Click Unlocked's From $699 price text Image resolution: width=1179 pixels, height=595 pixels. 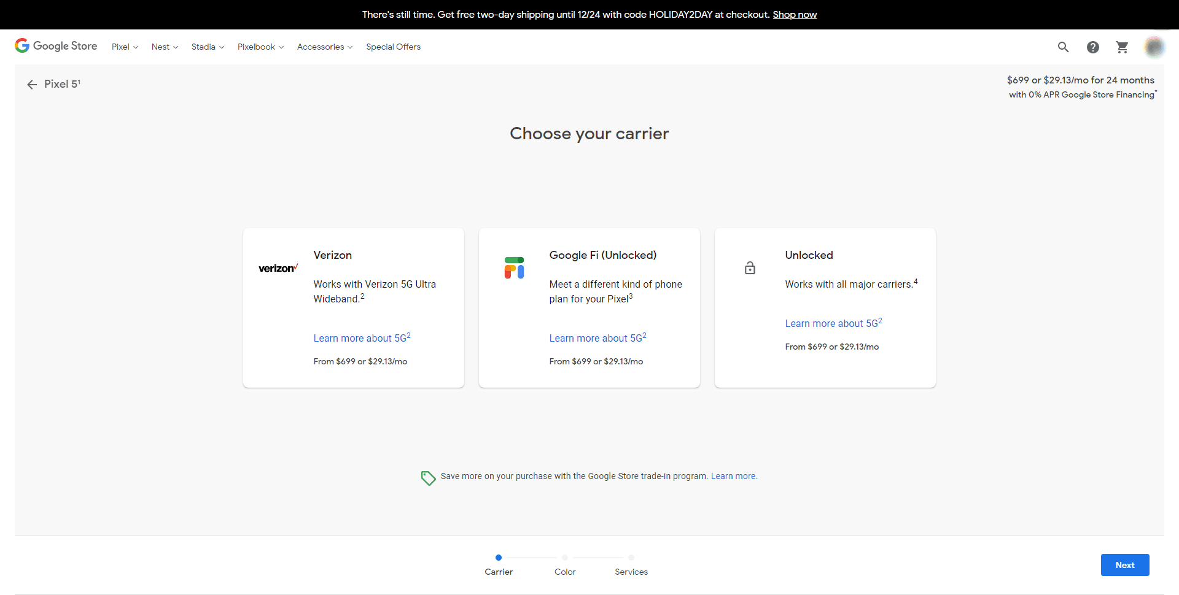tap(832, 347)
